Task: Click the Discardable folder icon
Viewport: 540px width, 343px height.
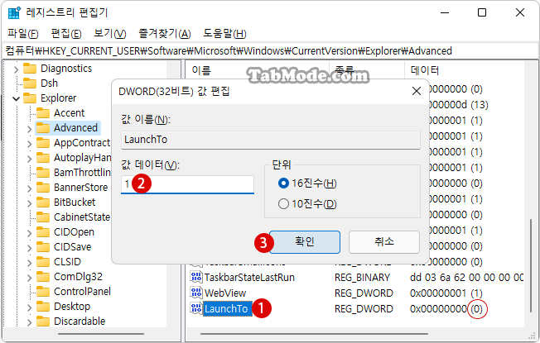Action: pyautogui.click(x=43, y=322)
